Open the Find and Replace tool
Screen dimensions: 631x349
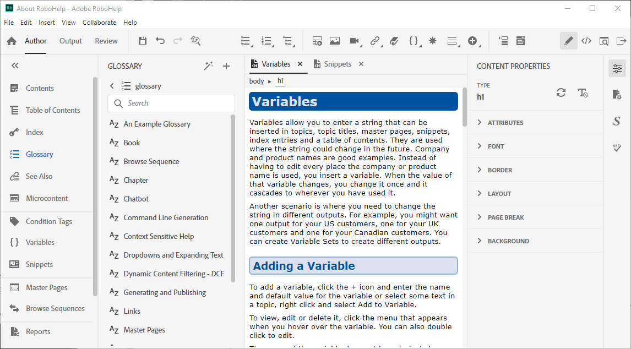tap(196, 41)
